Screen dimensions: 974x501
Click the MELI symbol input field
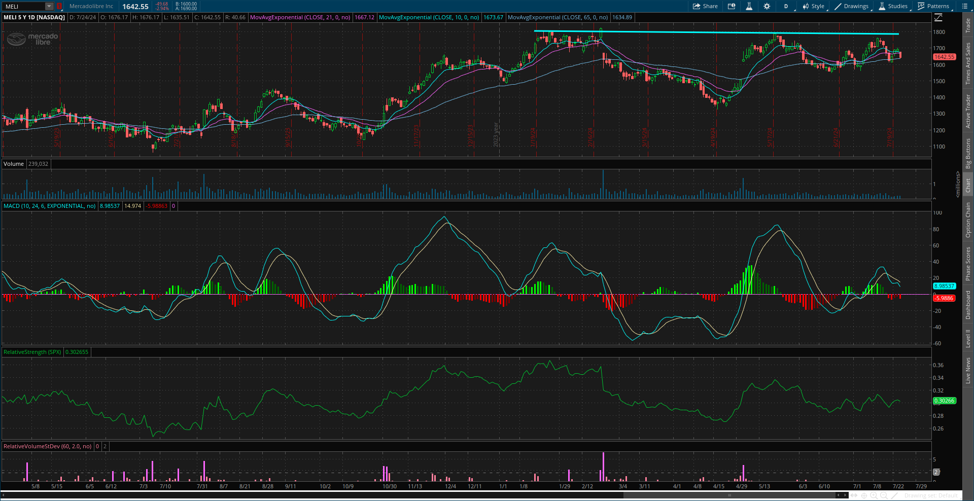(x=24, y=6)
